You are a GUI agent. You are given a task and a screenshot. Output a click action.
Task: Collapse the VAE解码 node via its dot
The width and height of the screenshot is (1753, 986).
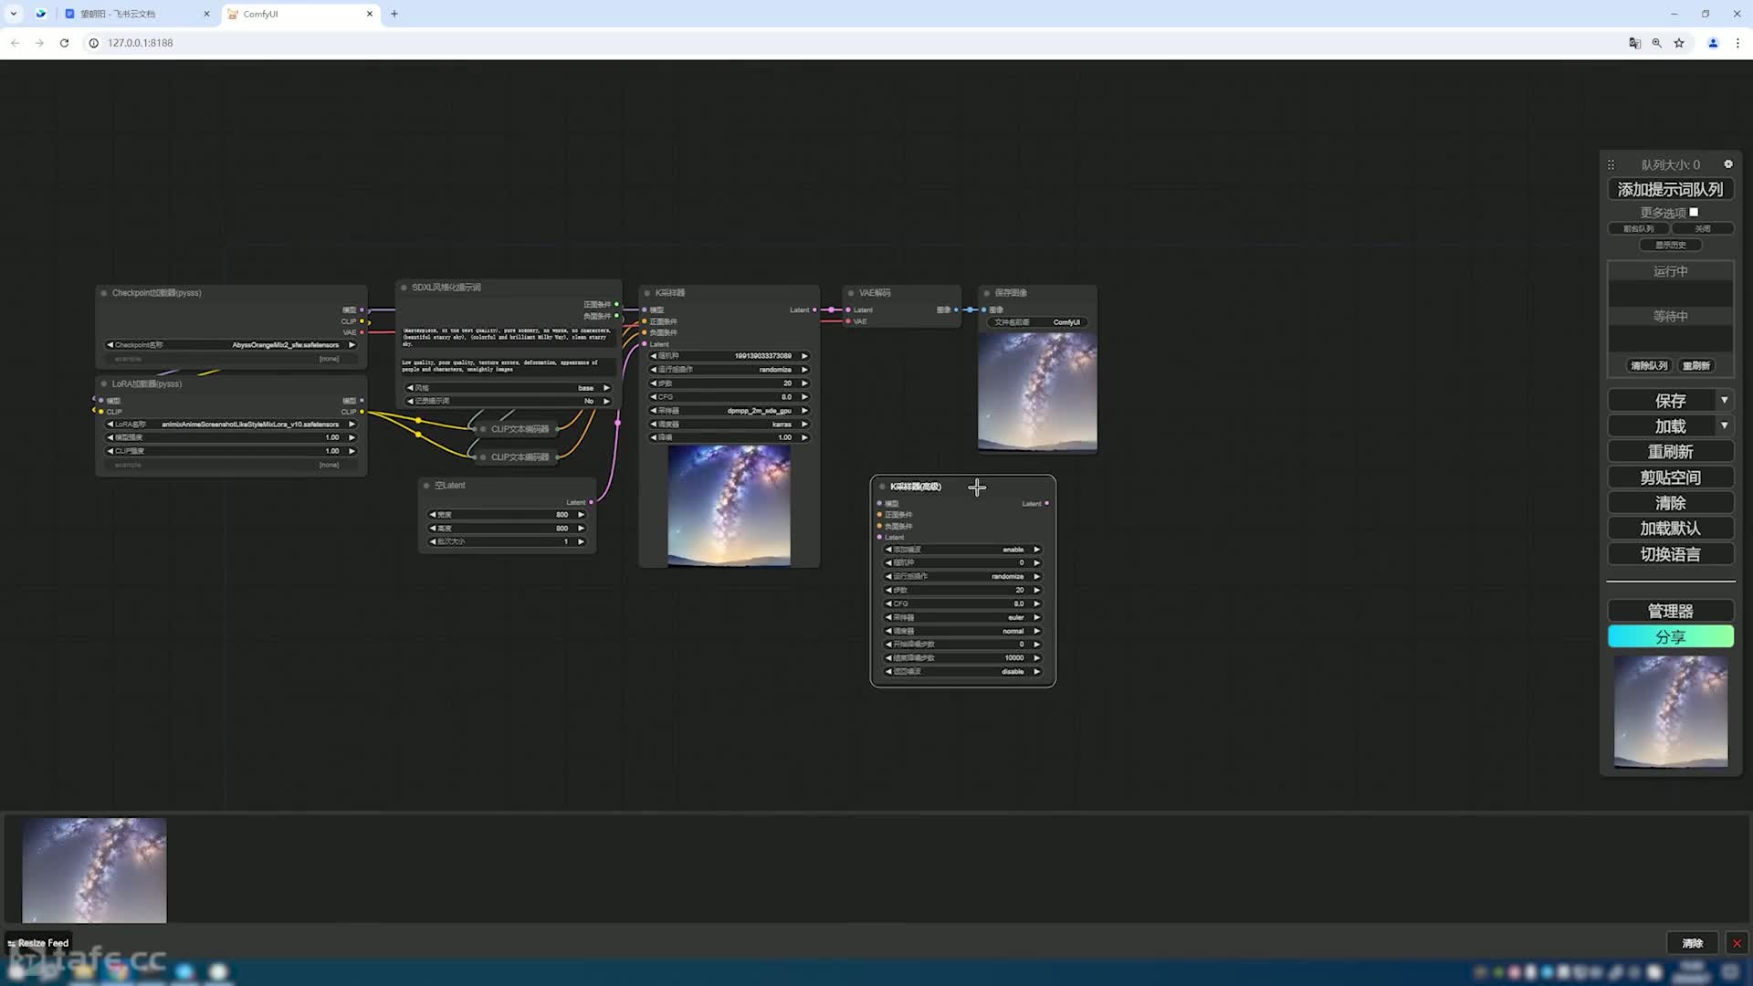tap(851, 293)
